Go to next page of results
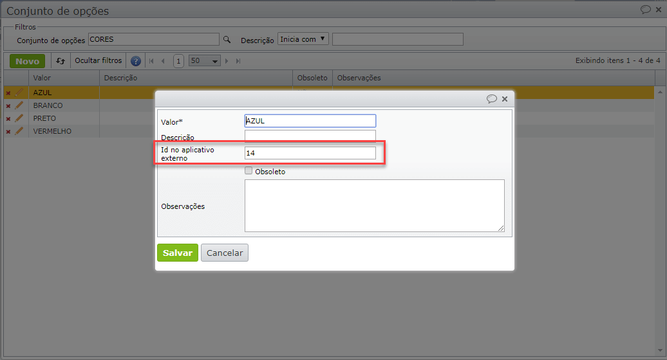667x360 pixels. pos(227,61)
